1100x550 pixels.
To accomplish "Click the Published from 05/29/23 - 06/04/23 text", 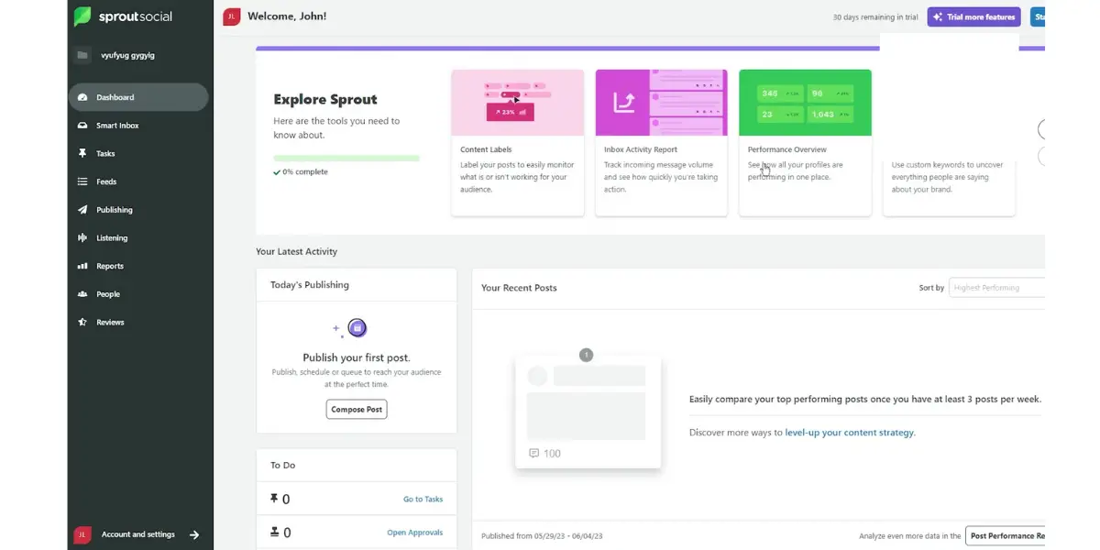I will click(542, 536).
